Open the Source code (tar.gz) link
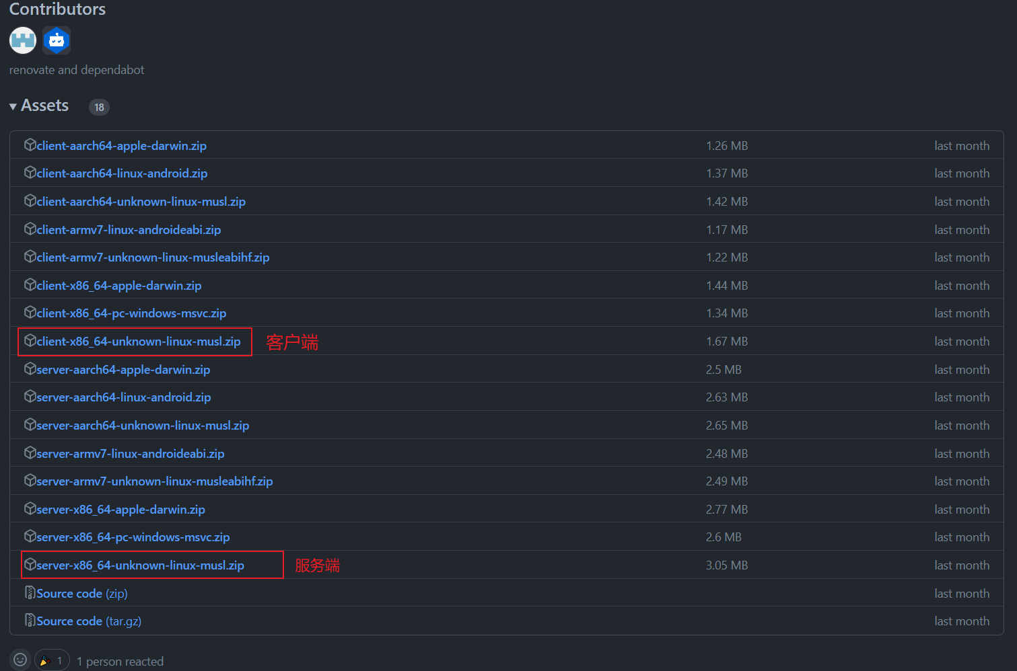Viewport: 1017px width, 671px height. [x=89, y=621]
